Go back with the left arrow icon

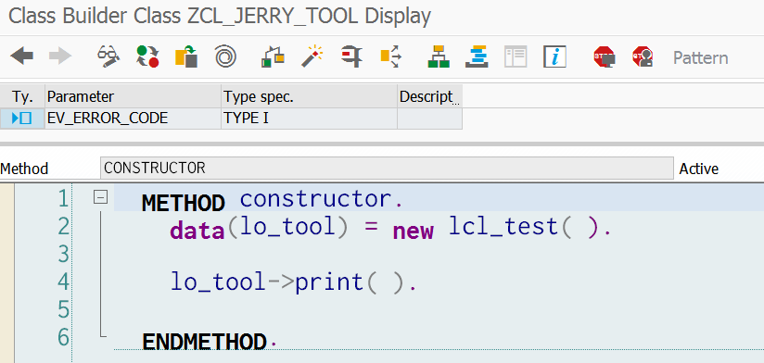coord(22,56)
